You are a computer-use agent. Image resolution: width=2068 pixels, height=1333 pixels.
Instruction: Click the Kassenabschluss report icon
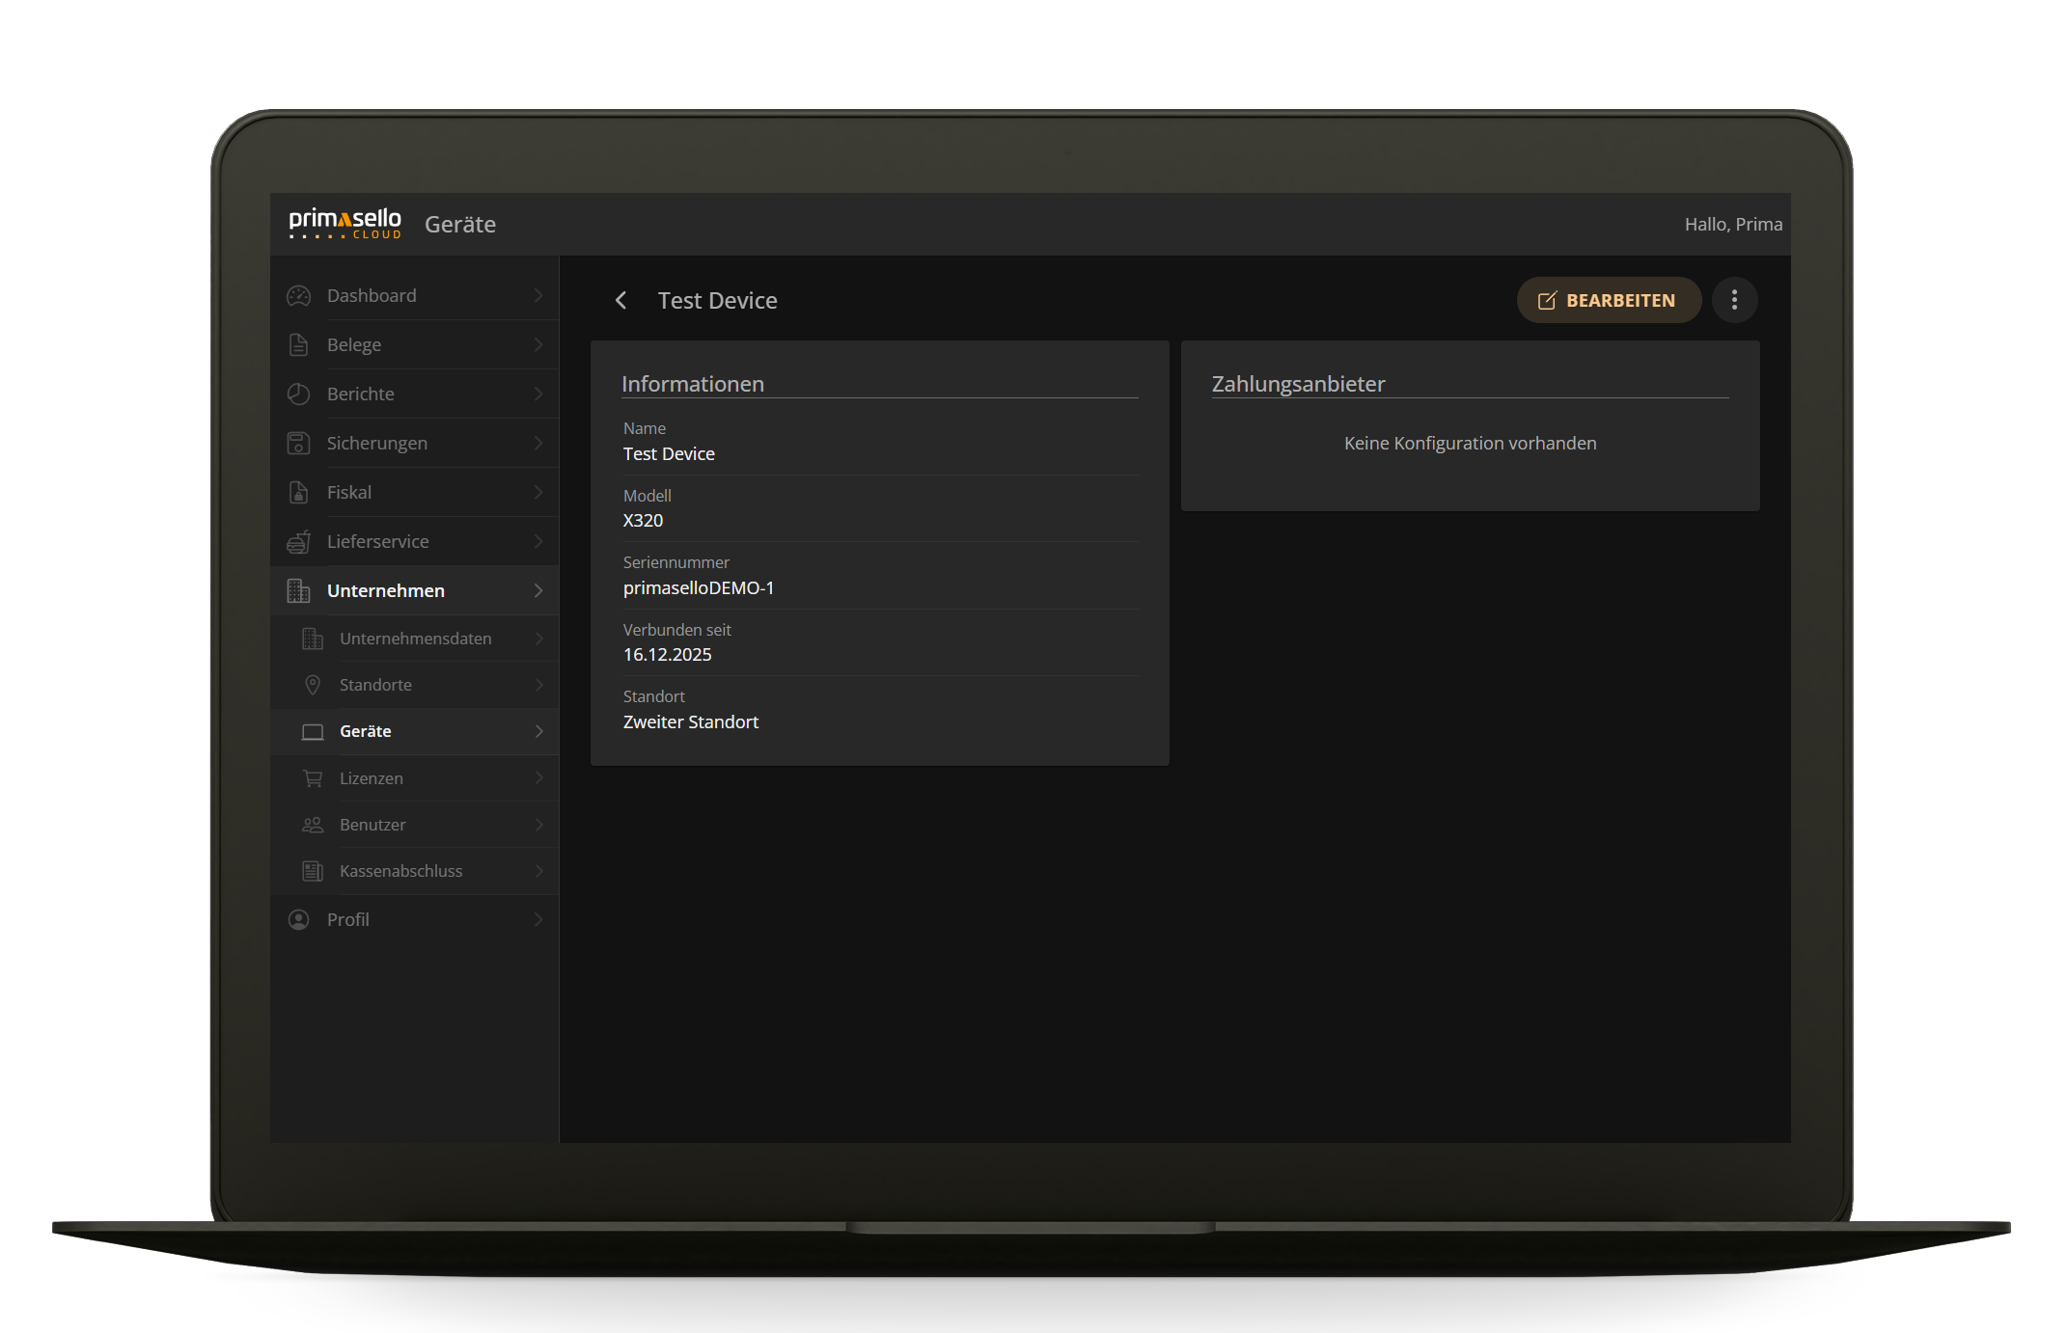313,870
